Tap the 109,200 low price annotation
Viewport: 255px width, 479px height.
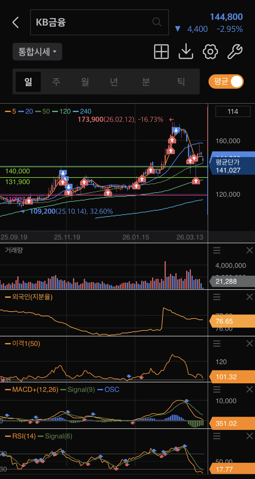click(71, 211)
